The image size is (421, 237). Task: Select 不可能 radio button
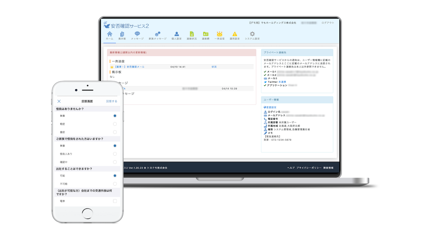pos(115,184)
